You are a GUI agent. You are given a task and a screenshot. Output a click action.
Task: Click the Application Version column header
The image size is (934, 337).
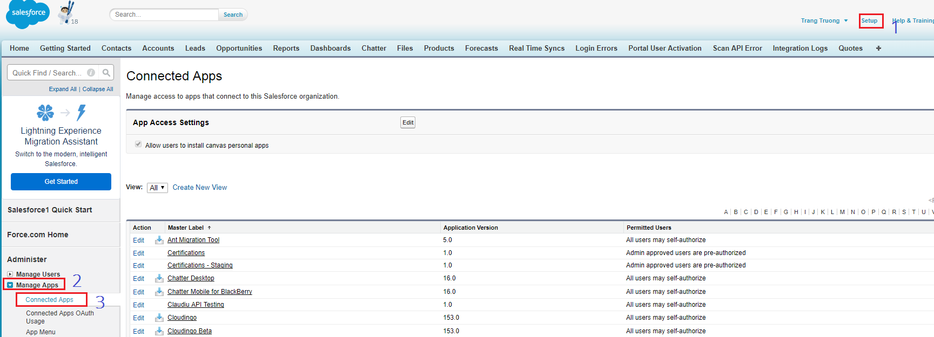point(471,228)
